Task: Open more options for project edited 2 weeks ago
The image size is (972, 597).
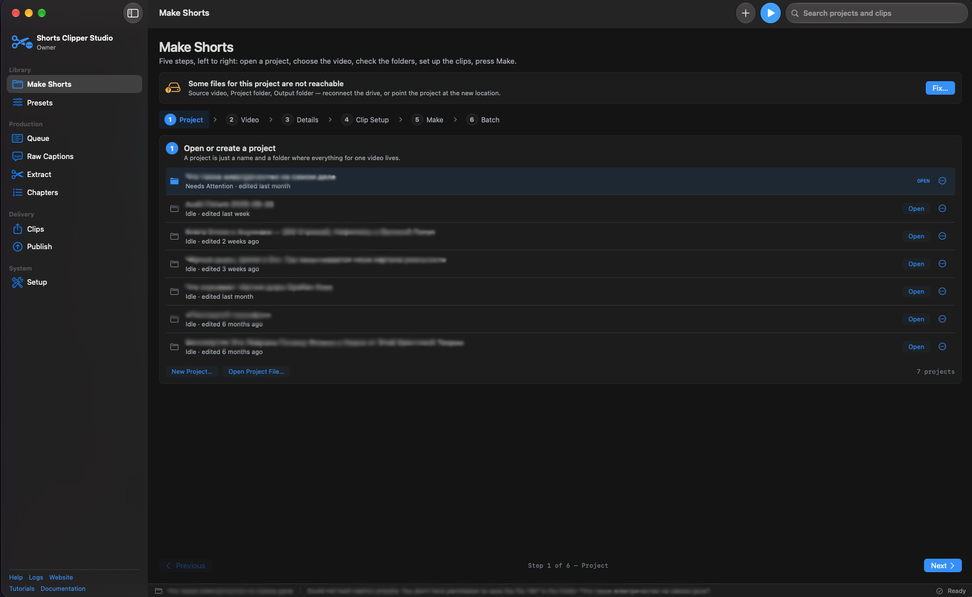Action: coord(942,236)
